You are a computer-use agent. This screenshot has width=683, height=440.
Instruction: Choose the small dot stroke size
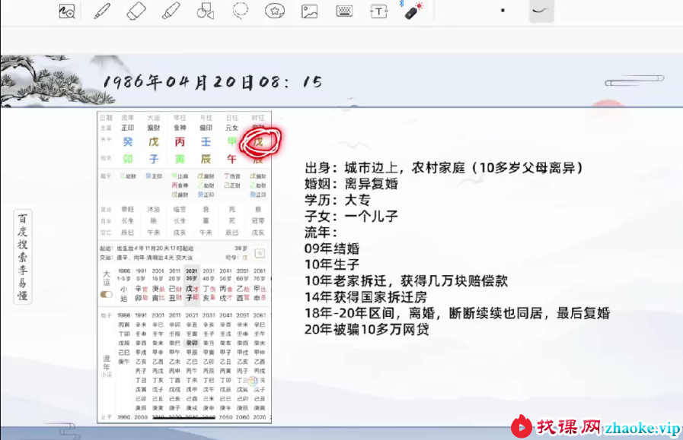[x=503, y=11]
